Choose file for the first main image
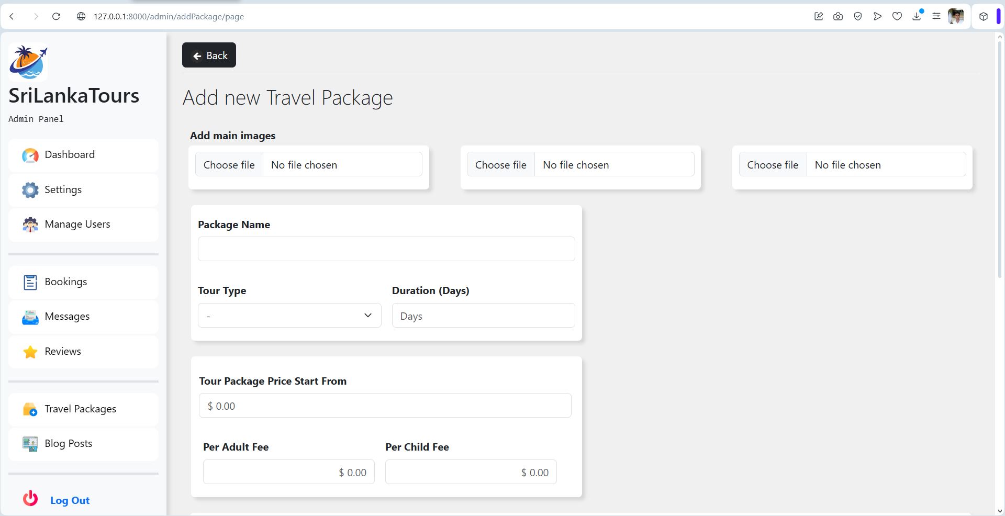 (x=229, y=165)
